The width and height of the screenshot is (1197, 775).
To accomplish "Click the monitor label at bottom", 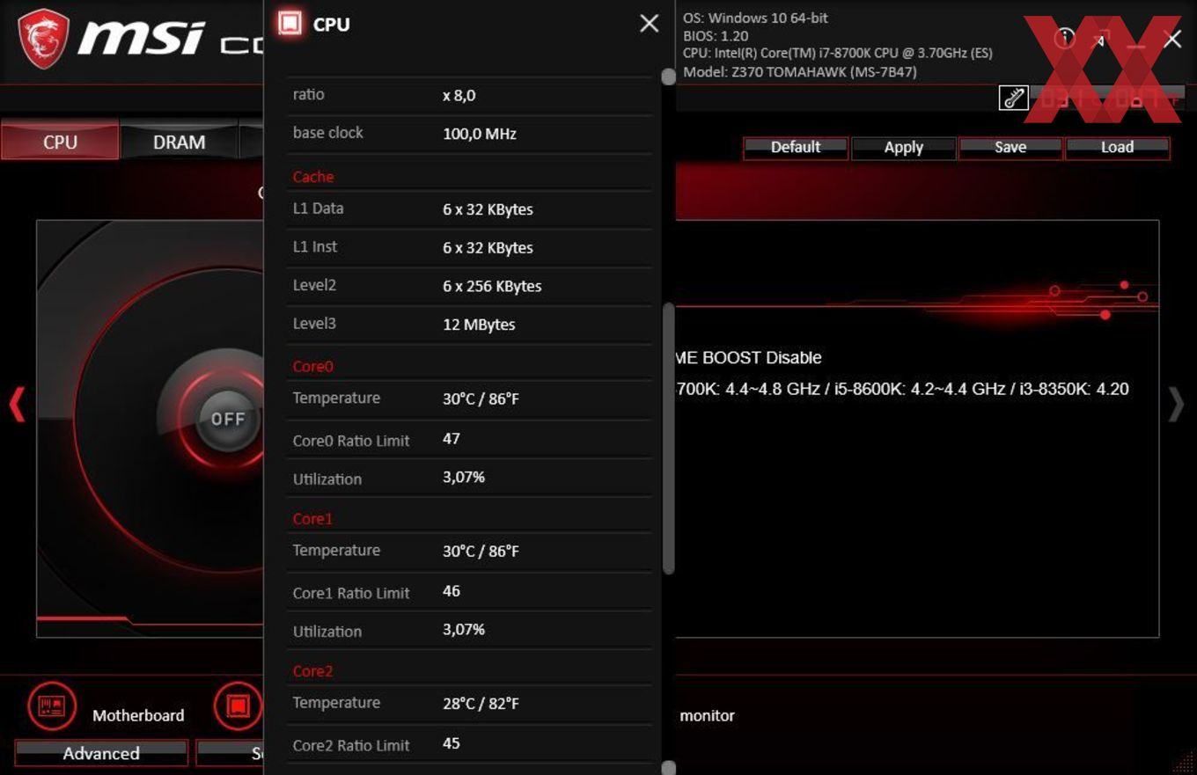I will coord(707,715).
